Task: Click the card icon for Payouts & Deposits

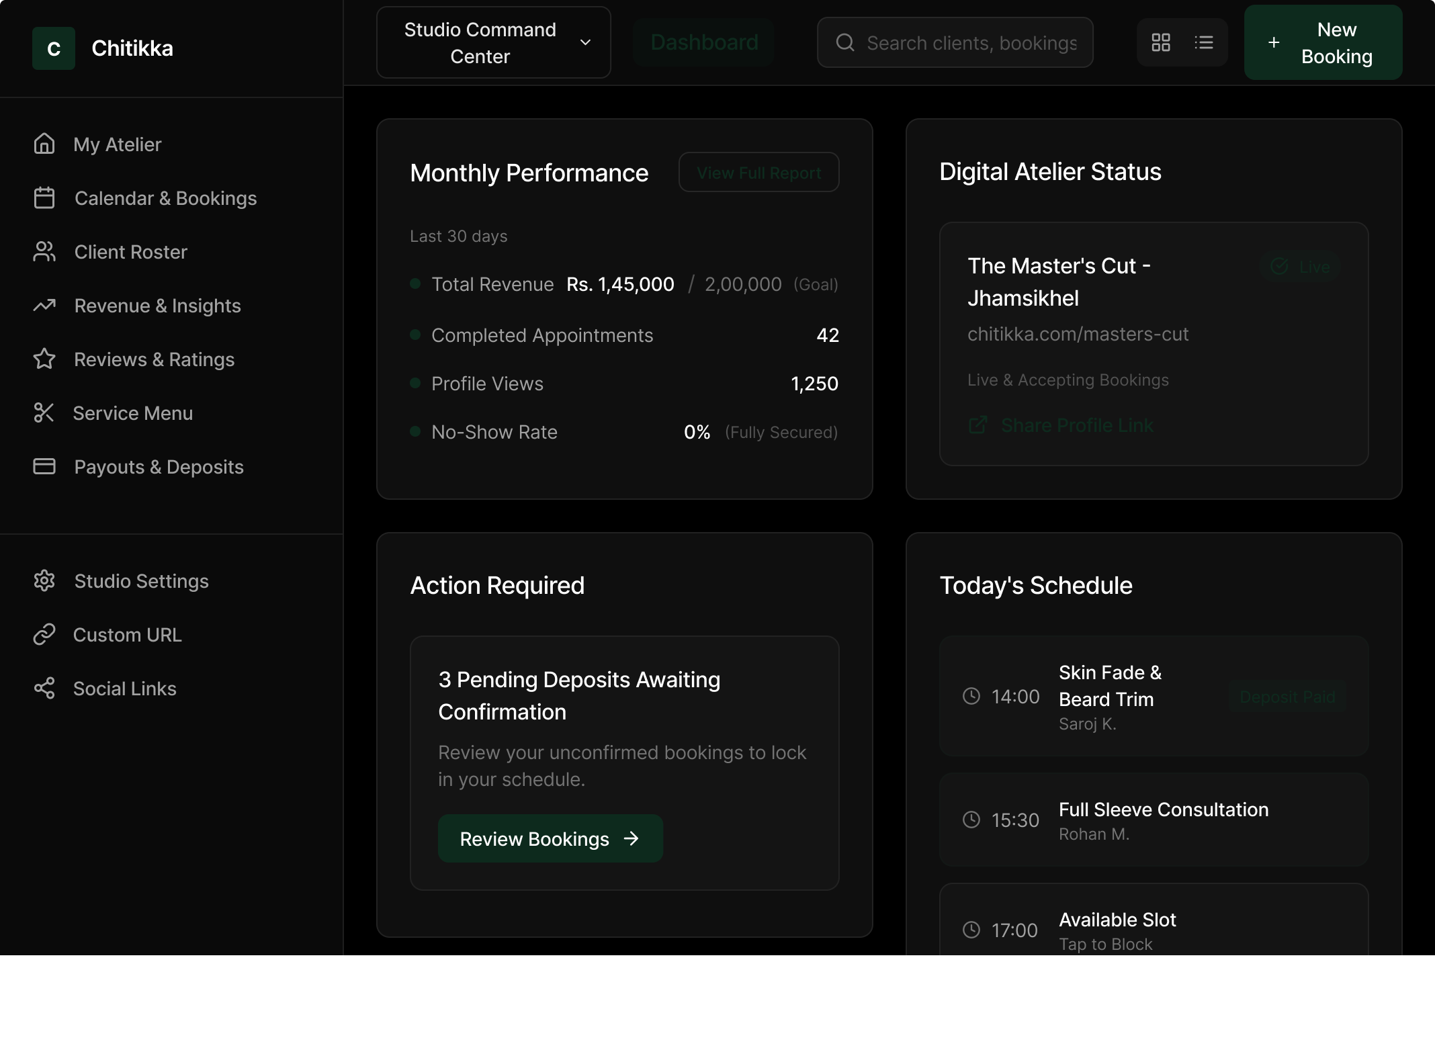Action: [x=44, y=466]
